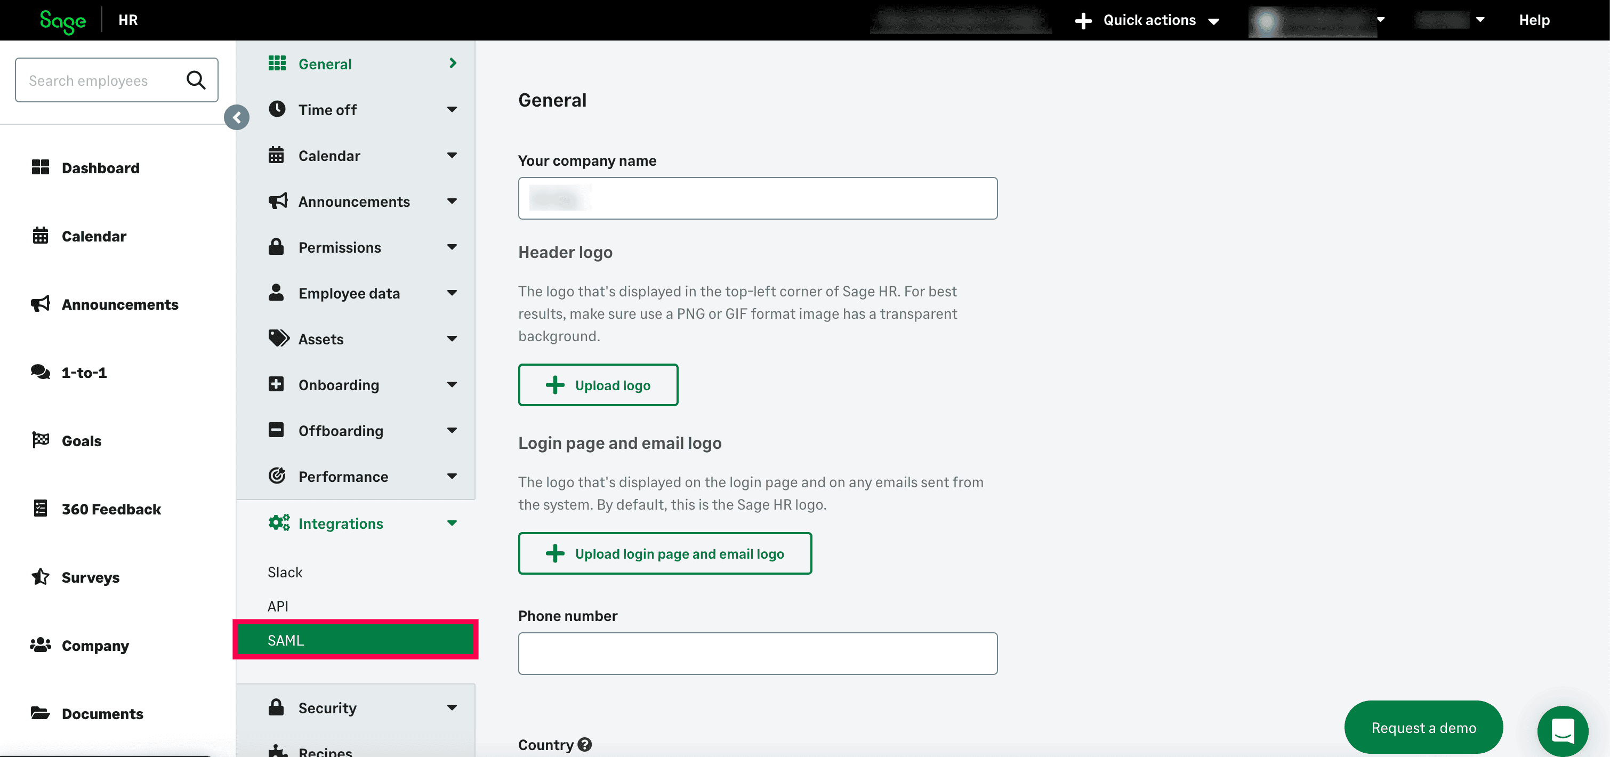Open the chat widget icon
The image size is (1610, 757).
coord(1562,729)
